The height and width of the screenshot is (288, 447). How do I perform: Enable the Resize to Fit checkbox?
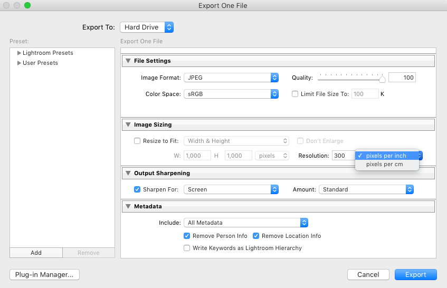138,141
